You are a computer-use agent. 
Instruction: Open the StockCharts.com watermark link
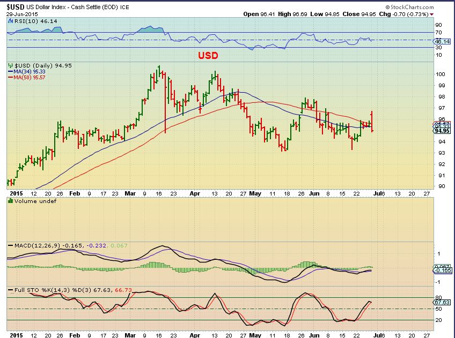410,7
